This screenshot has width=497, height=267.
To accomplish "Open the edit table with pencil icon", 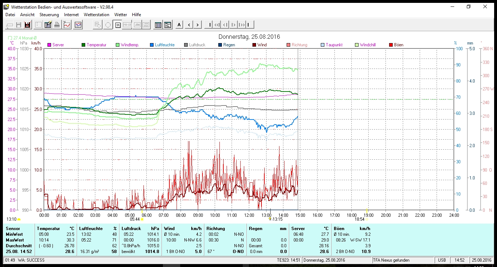I will tap(48, 25).
